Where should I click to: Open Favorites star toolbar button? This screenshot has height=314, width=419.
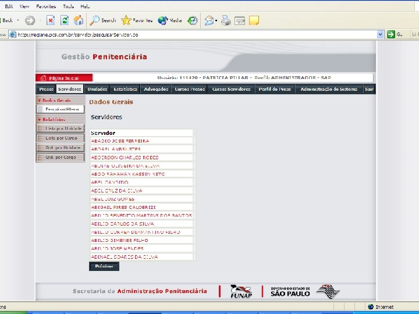tap(137, 20)
